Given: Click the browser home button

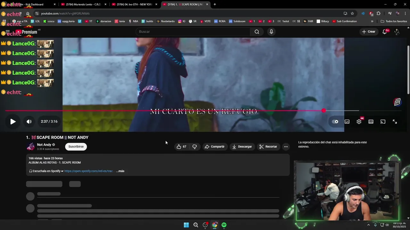Looking at the screenshot, I should (x=28, y=13).
